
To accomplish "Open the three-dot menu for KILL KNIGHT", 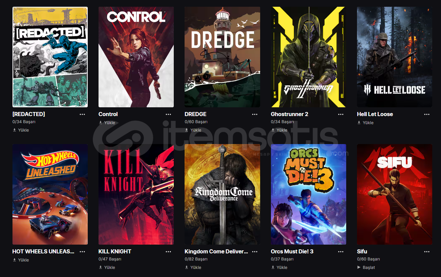I will (x=168, y=252).
